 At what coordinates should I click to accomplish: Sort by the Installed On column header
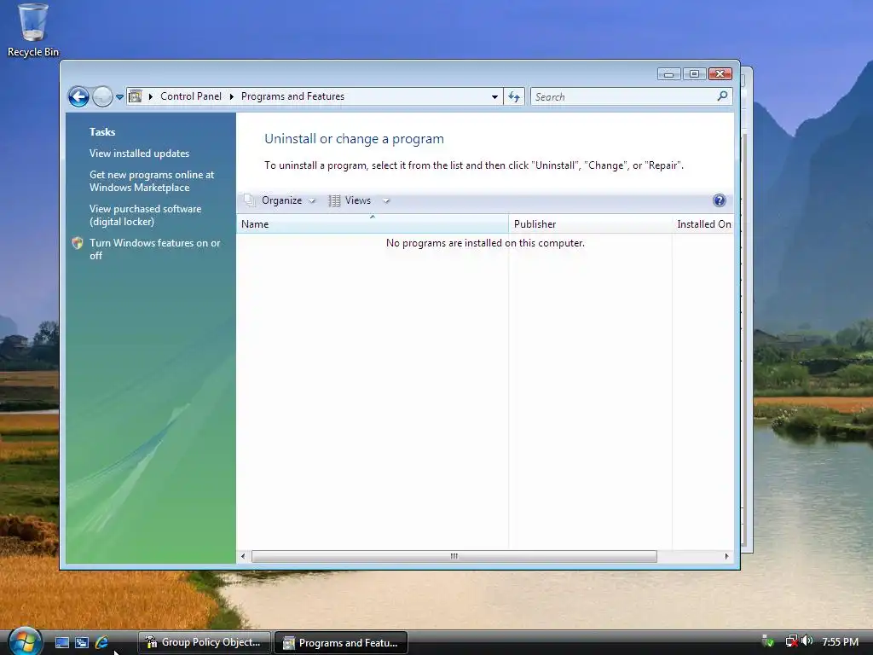703,224
